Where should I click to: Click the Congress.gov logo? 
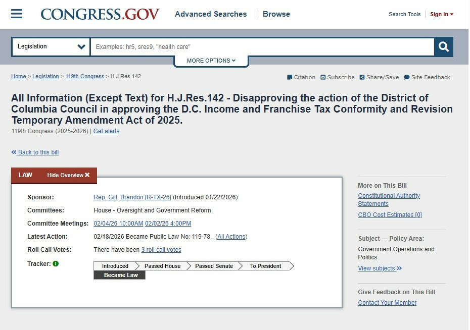100,14
